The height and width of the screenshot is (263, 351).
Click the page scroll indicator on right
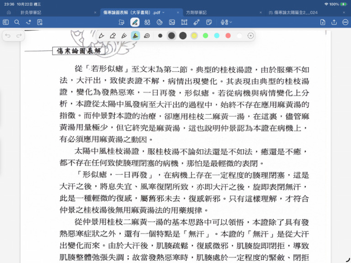(326, 33)
